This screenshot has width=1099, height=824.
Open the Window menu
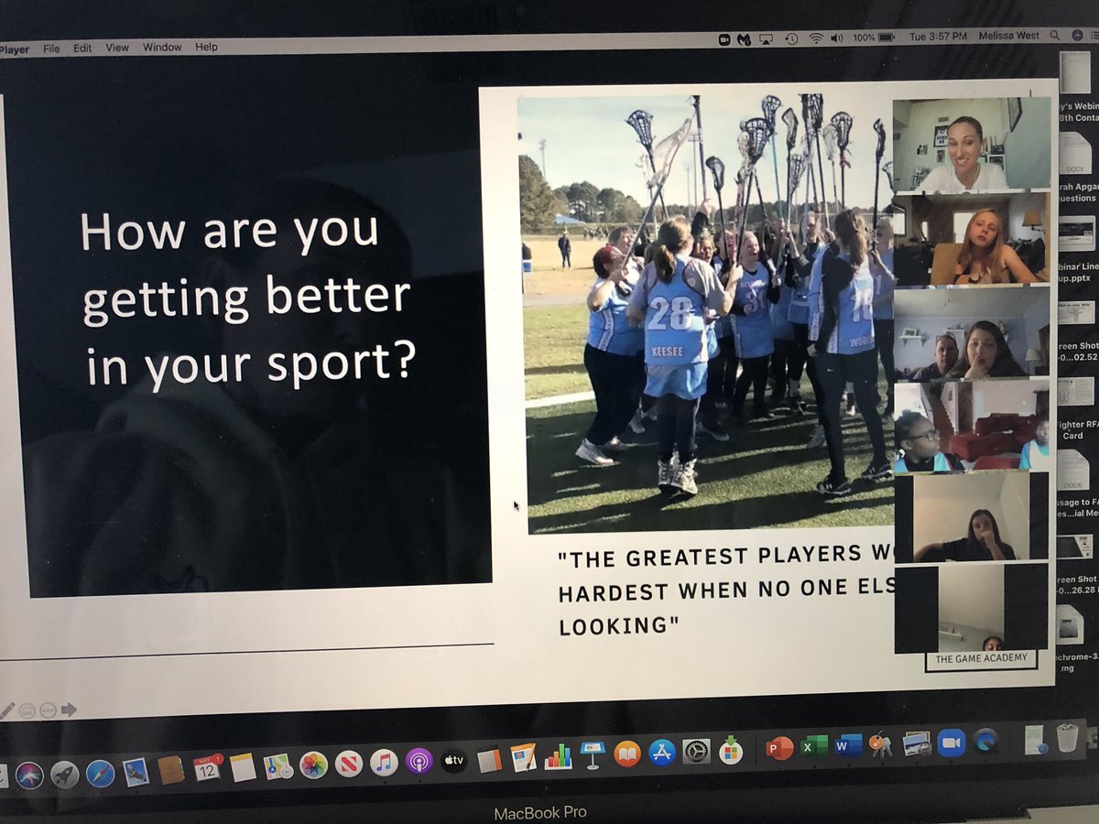click(x=161, y=47)
